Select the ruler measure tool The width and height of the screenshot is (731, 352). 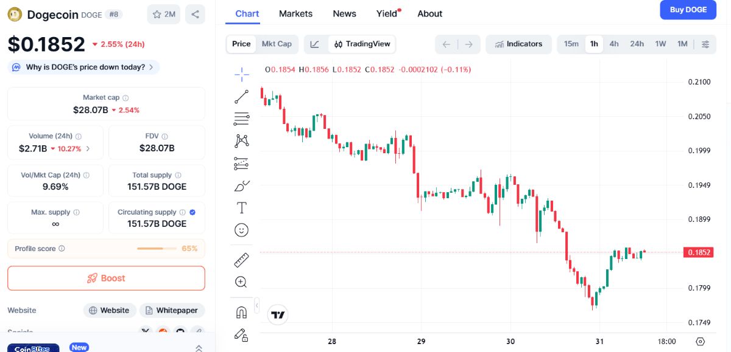[242, 260]
